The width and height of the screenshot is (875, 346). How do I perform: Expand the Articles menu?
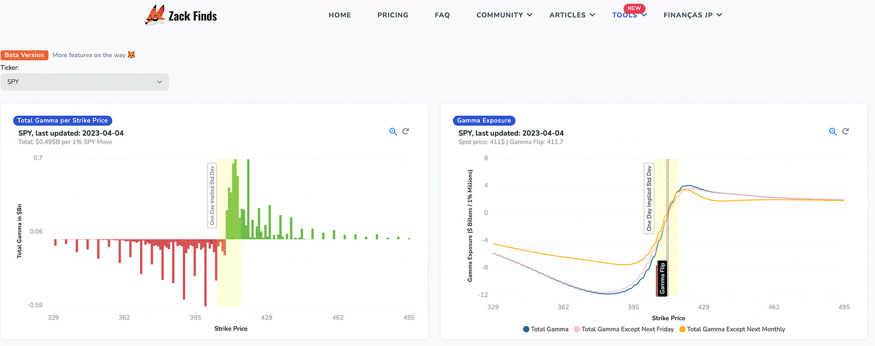pyautogui.click(x=572, y=15)
